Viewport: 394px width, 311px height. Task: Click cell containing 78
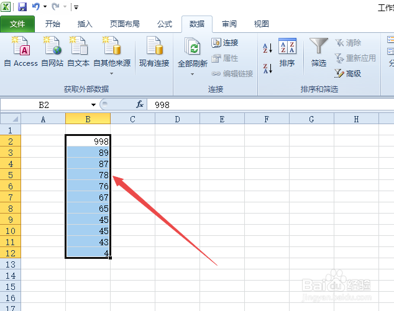(88, 174)
